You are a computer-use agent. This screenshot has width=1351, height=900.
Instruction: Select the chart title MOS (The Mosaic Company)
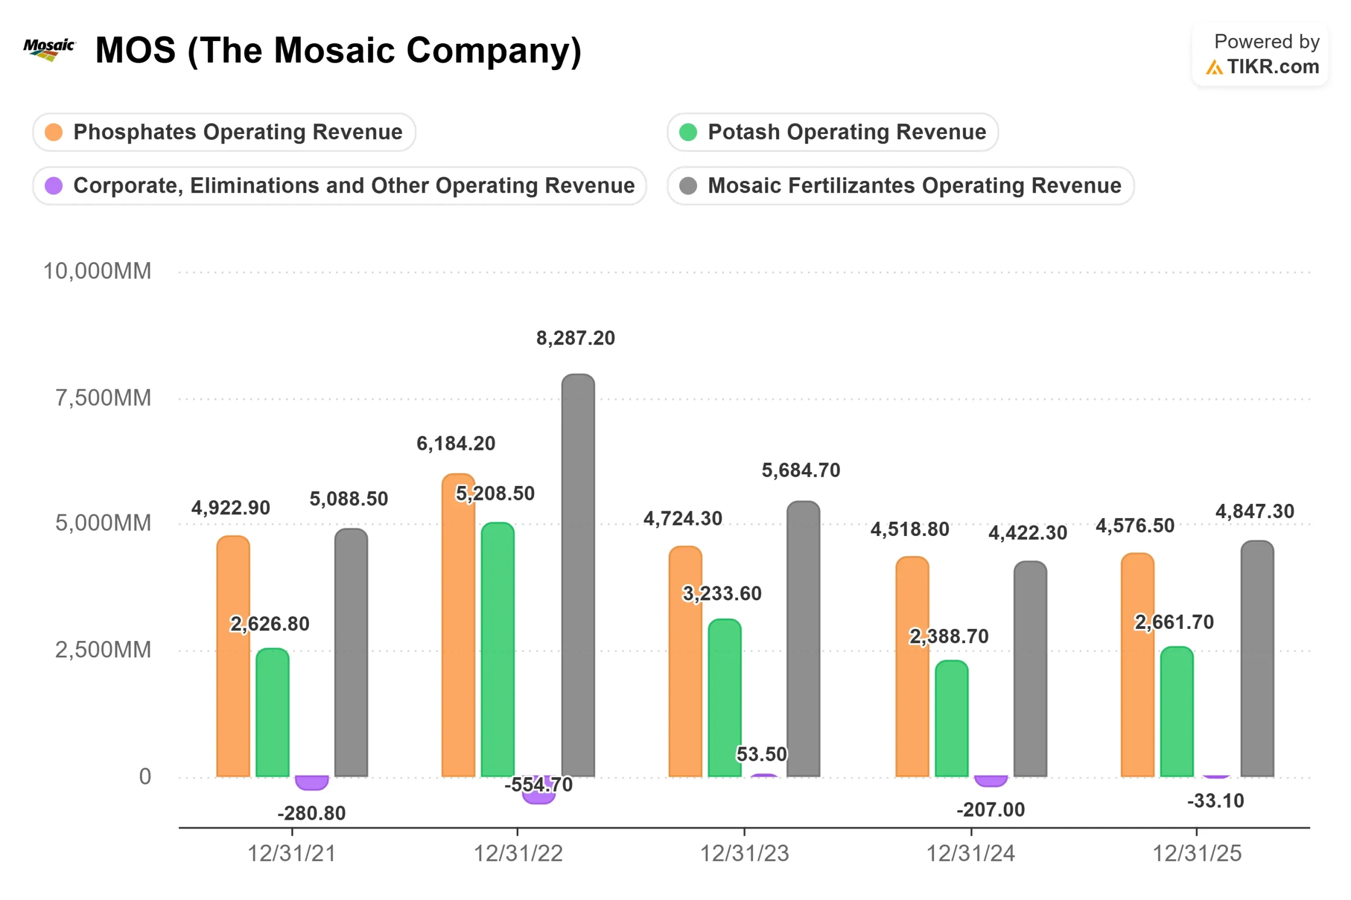[338, 50]
